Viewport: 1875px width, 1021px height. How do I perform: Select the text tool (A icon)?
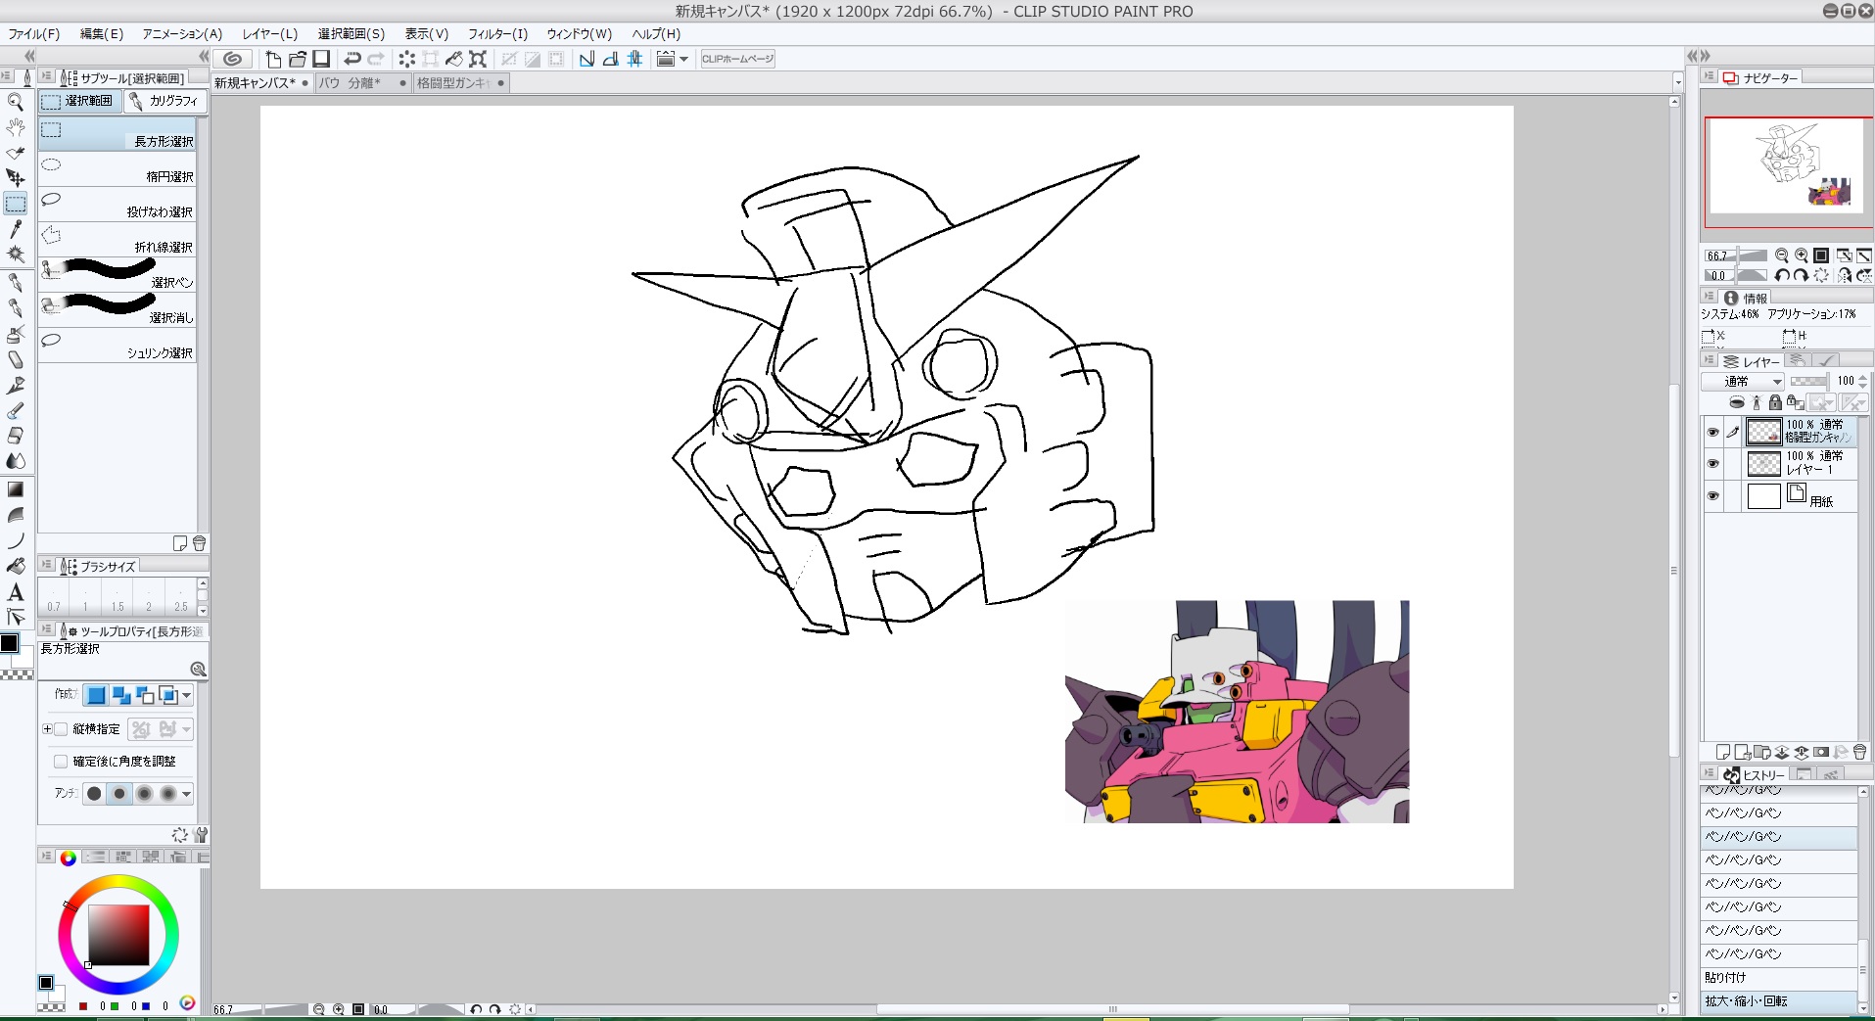16,592
